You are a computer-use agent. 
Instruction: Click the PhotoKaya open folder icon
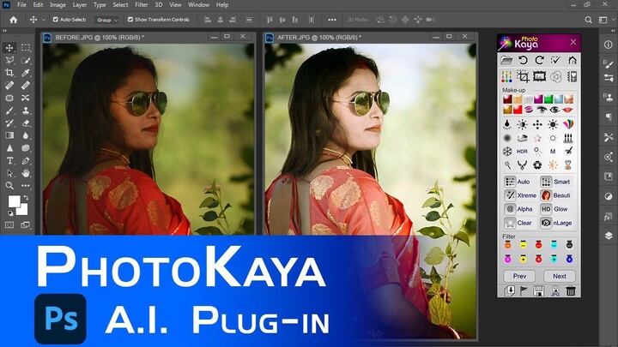(x=506, y=60)
